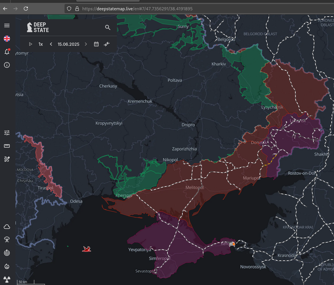Click the Zaporizhzhia city label

point(184,149)
